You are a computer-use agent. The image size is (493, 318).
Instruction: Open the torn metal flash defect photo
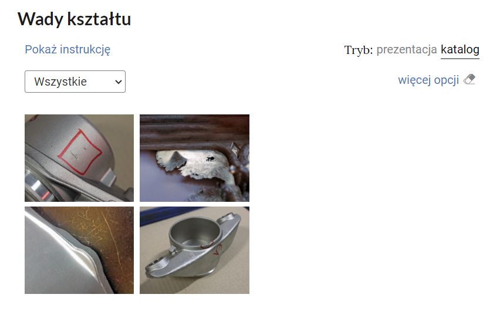pyautogui.click(x=195, y=158)
